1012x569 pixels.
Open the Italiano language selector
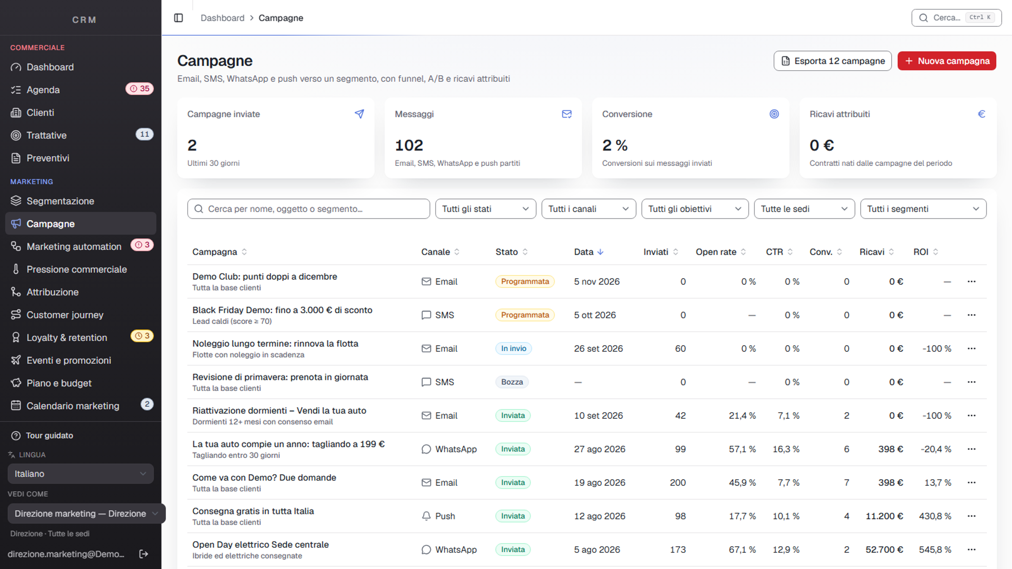(81, 474)
